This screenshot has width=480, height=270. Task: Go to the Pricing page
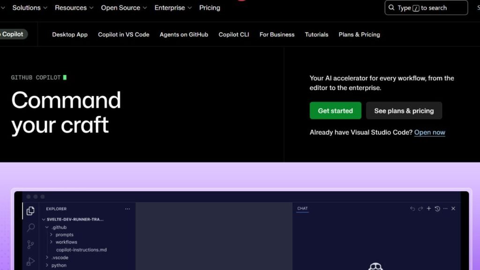pos(210,8)
